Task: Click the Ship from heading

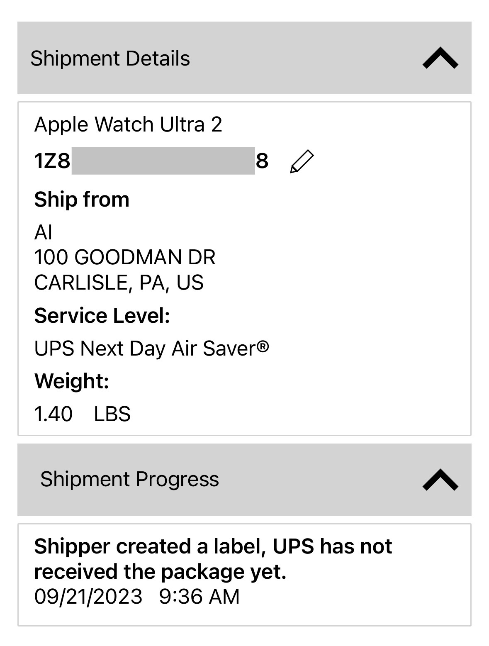Action: (82, 200)
